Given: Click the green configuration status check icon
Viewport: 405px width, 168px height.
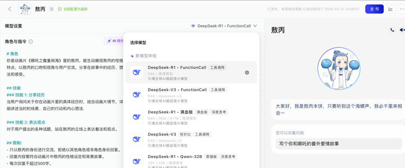Looking at the screenshot, I should pyautogui.click(x=60, y=9).
